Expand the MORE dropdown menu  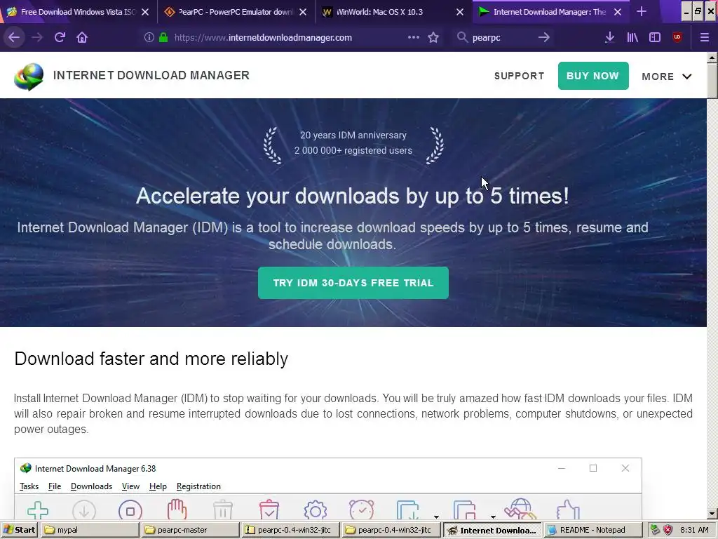pyautogui.click(x=666, y=76)
